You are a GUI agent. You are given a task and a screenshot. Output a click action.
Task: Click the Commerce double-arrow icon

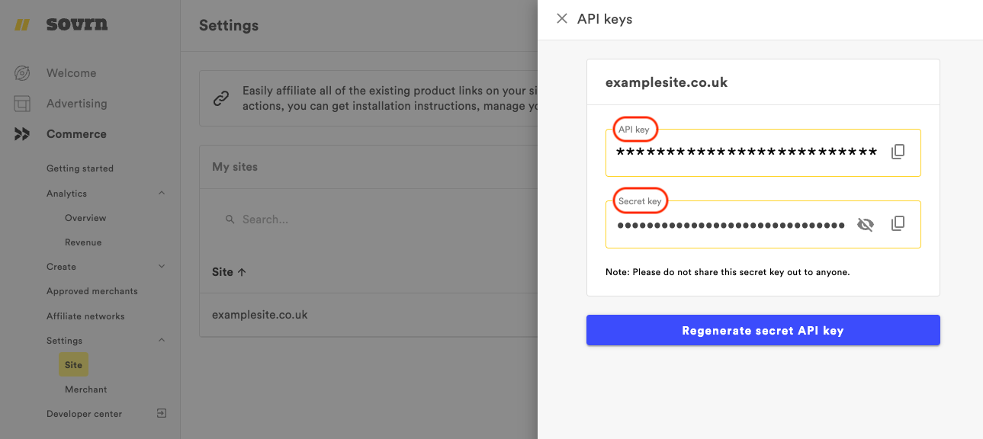tap(22, 134)
